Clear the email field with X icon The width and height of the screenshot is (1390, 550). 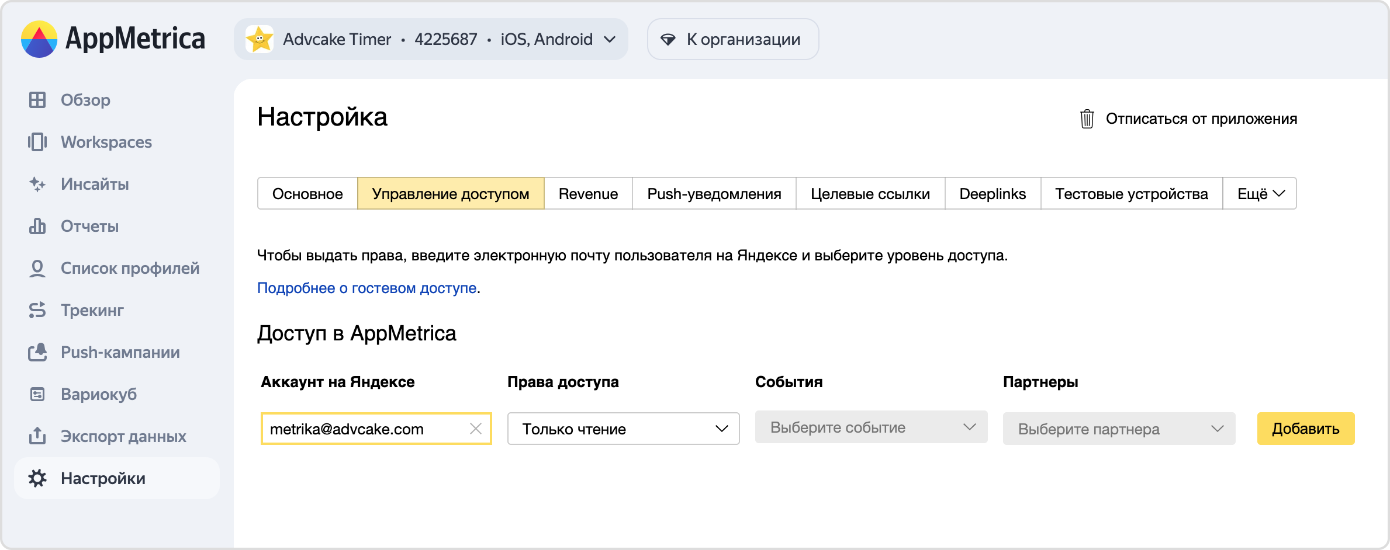pos(476,429)
